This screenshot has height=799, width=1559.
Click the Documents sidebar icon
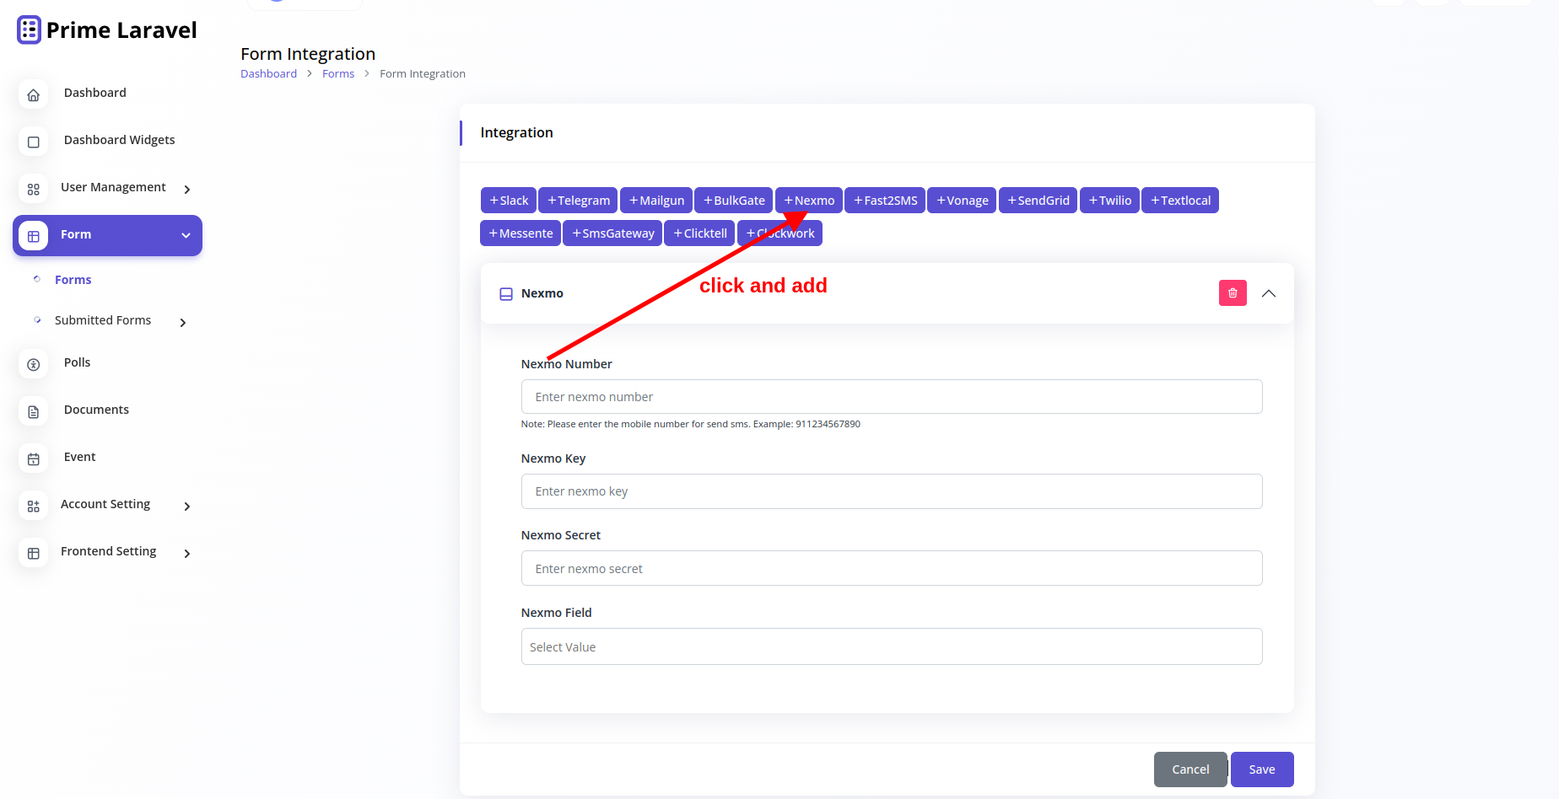pos(33,411)
